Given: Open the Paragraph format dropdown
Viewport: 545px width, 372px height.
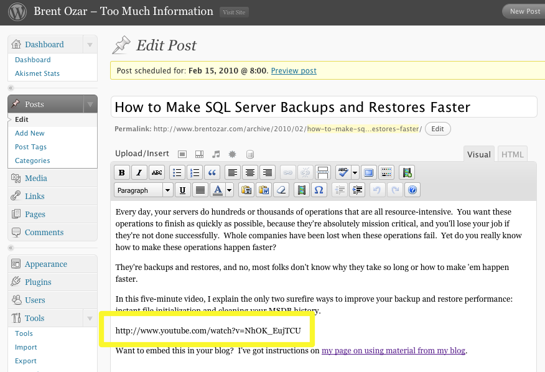Looking at the screenshot, I should click(x=144, y=190).
